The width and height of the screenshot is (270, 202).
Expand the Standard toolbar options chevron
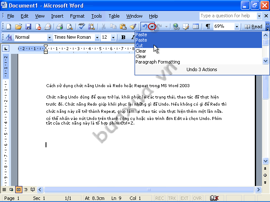pyautogui.click(x=267, y=27)
